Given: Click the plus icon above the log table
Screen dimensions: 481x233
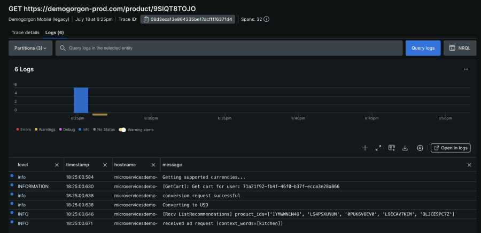Looking at the screenshot, I should (365, 148).
